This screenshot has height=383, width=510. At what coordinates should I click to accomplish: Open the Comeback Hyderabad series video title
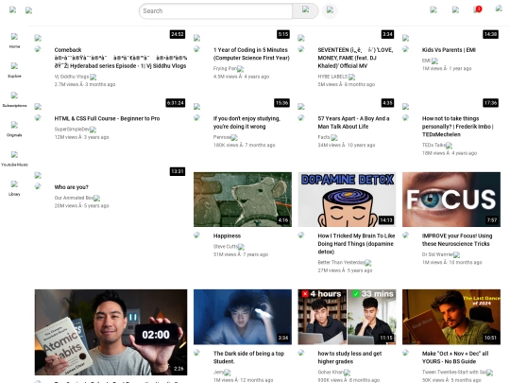coord(121,58)
